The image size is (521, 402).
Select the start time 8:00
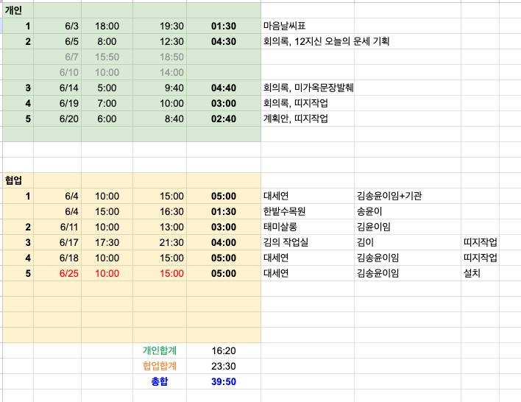(x=107, y=41)
